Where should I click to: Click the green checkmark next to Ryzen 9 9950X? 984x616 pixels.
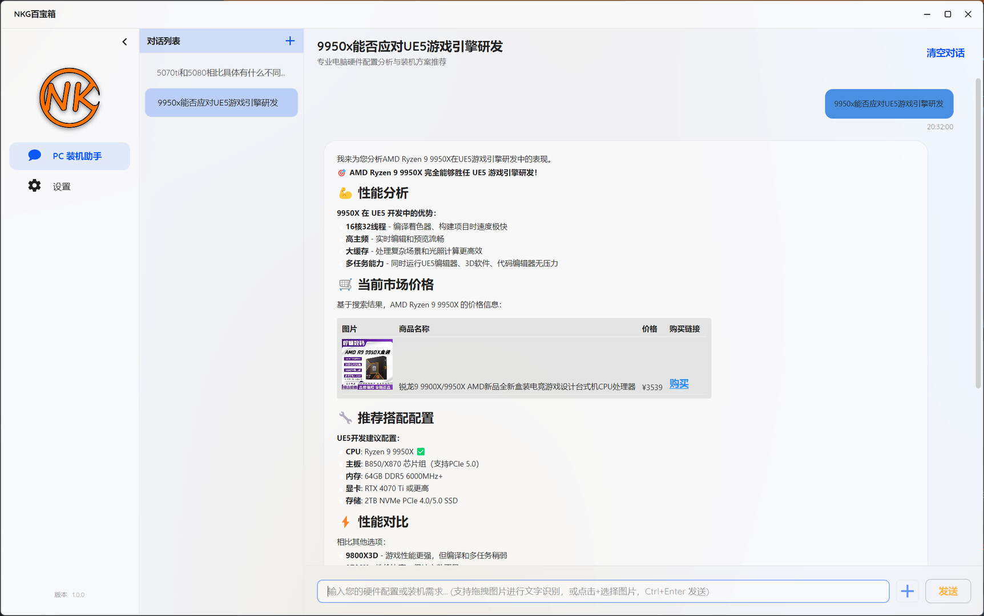421,452
